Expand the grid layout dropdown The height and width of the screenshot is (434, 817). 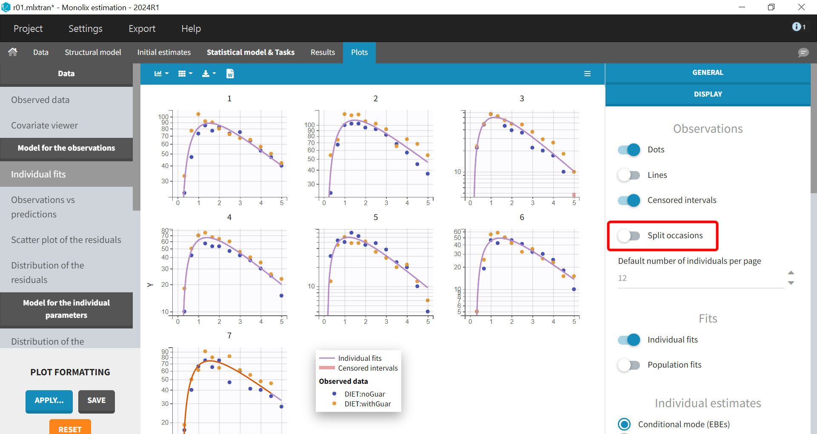(185, 74)
